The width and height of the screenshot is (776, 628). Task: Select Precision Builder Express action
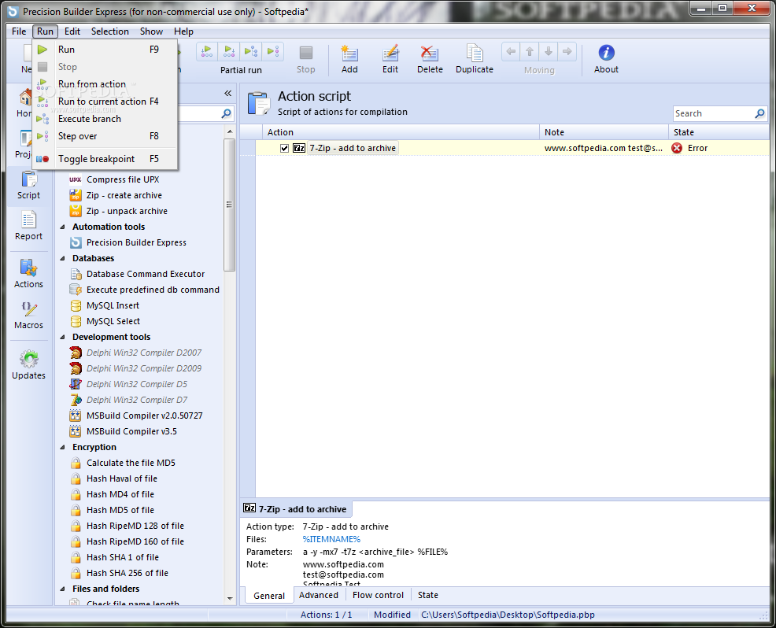[136, 242]
